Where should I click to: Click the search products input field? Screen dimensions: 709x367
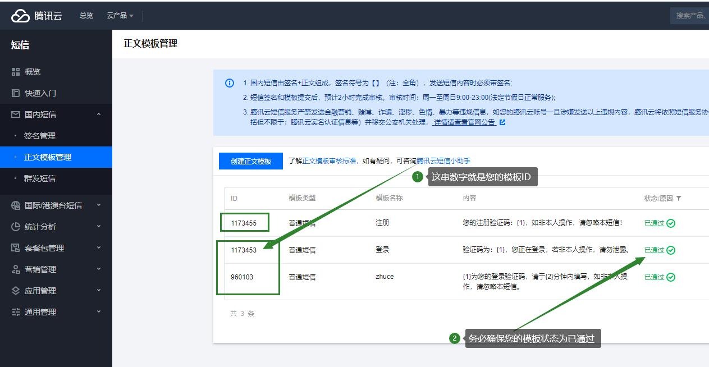pos(690,16)
